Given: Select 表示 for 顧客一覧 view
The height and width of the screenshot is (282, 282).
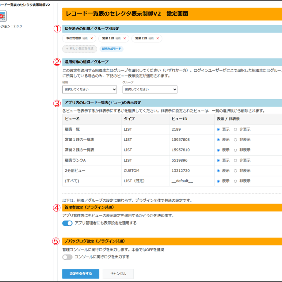Looking at the screenshot, I should coord(218,129).
